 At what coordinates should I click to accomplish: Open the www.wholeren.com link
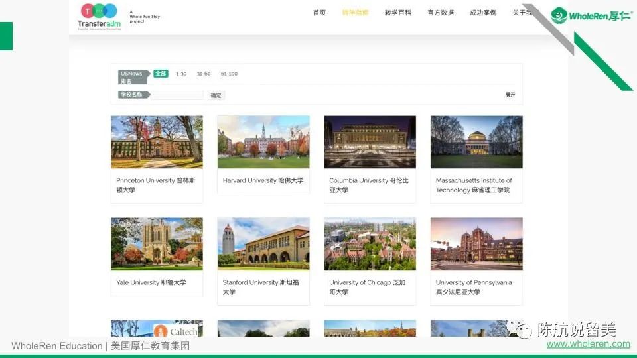[588, 344]
